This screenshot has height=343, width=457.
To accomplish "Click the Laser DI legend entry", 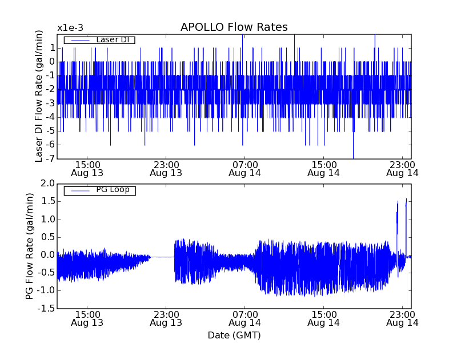I will (112, 40).
